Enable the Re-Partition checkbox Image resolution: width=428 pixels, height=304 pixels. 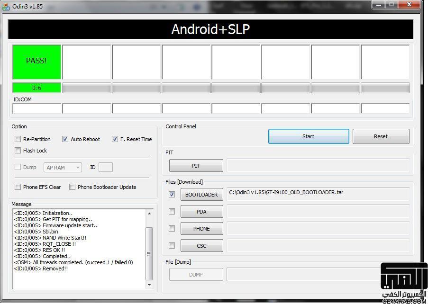click(18, 139)
